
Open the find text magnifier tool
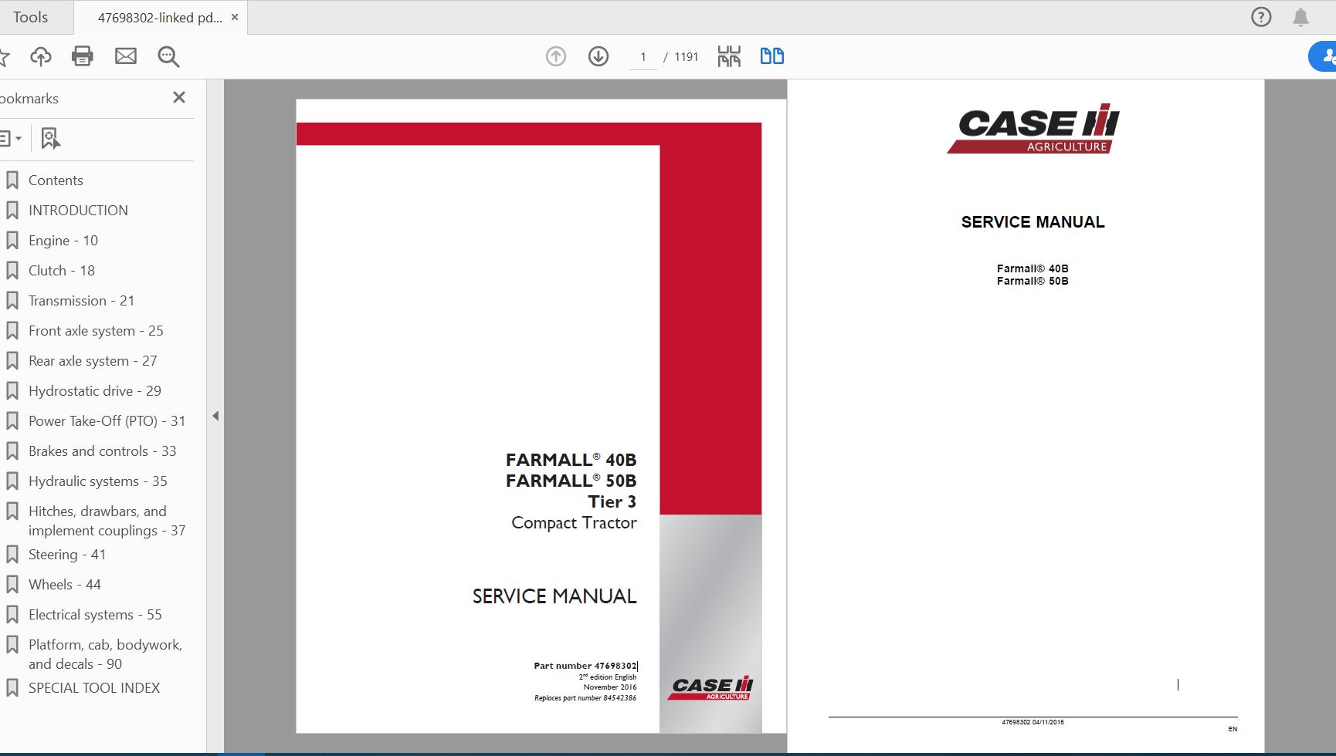pos(168,56)
